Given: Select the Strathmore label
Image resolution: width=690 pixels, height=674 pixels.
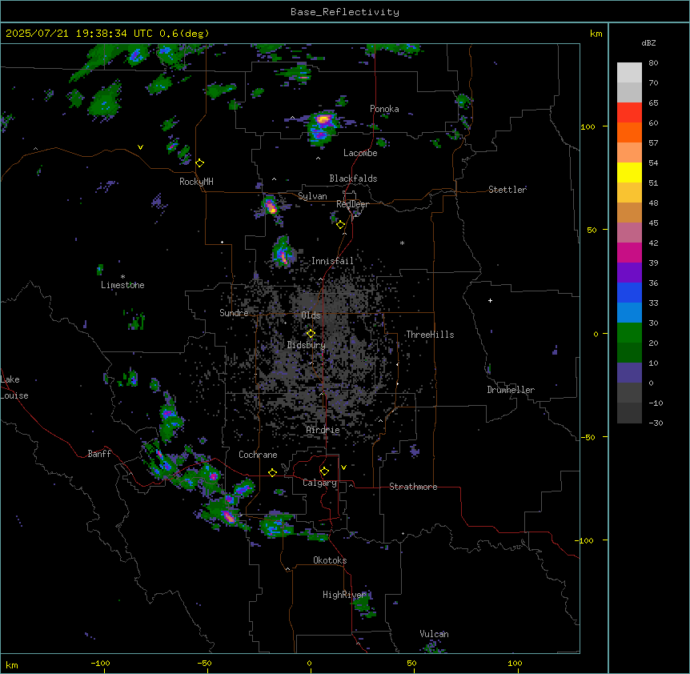Looking at the screenshot, I should (413, 487).
